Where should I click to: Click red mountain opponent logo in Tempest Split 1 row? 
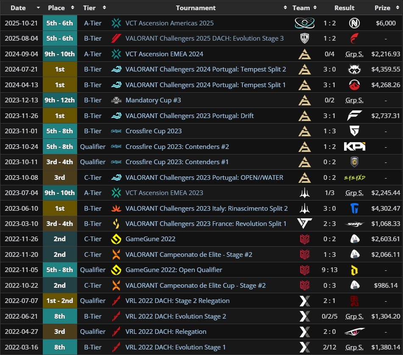click(x=354, y=85)
